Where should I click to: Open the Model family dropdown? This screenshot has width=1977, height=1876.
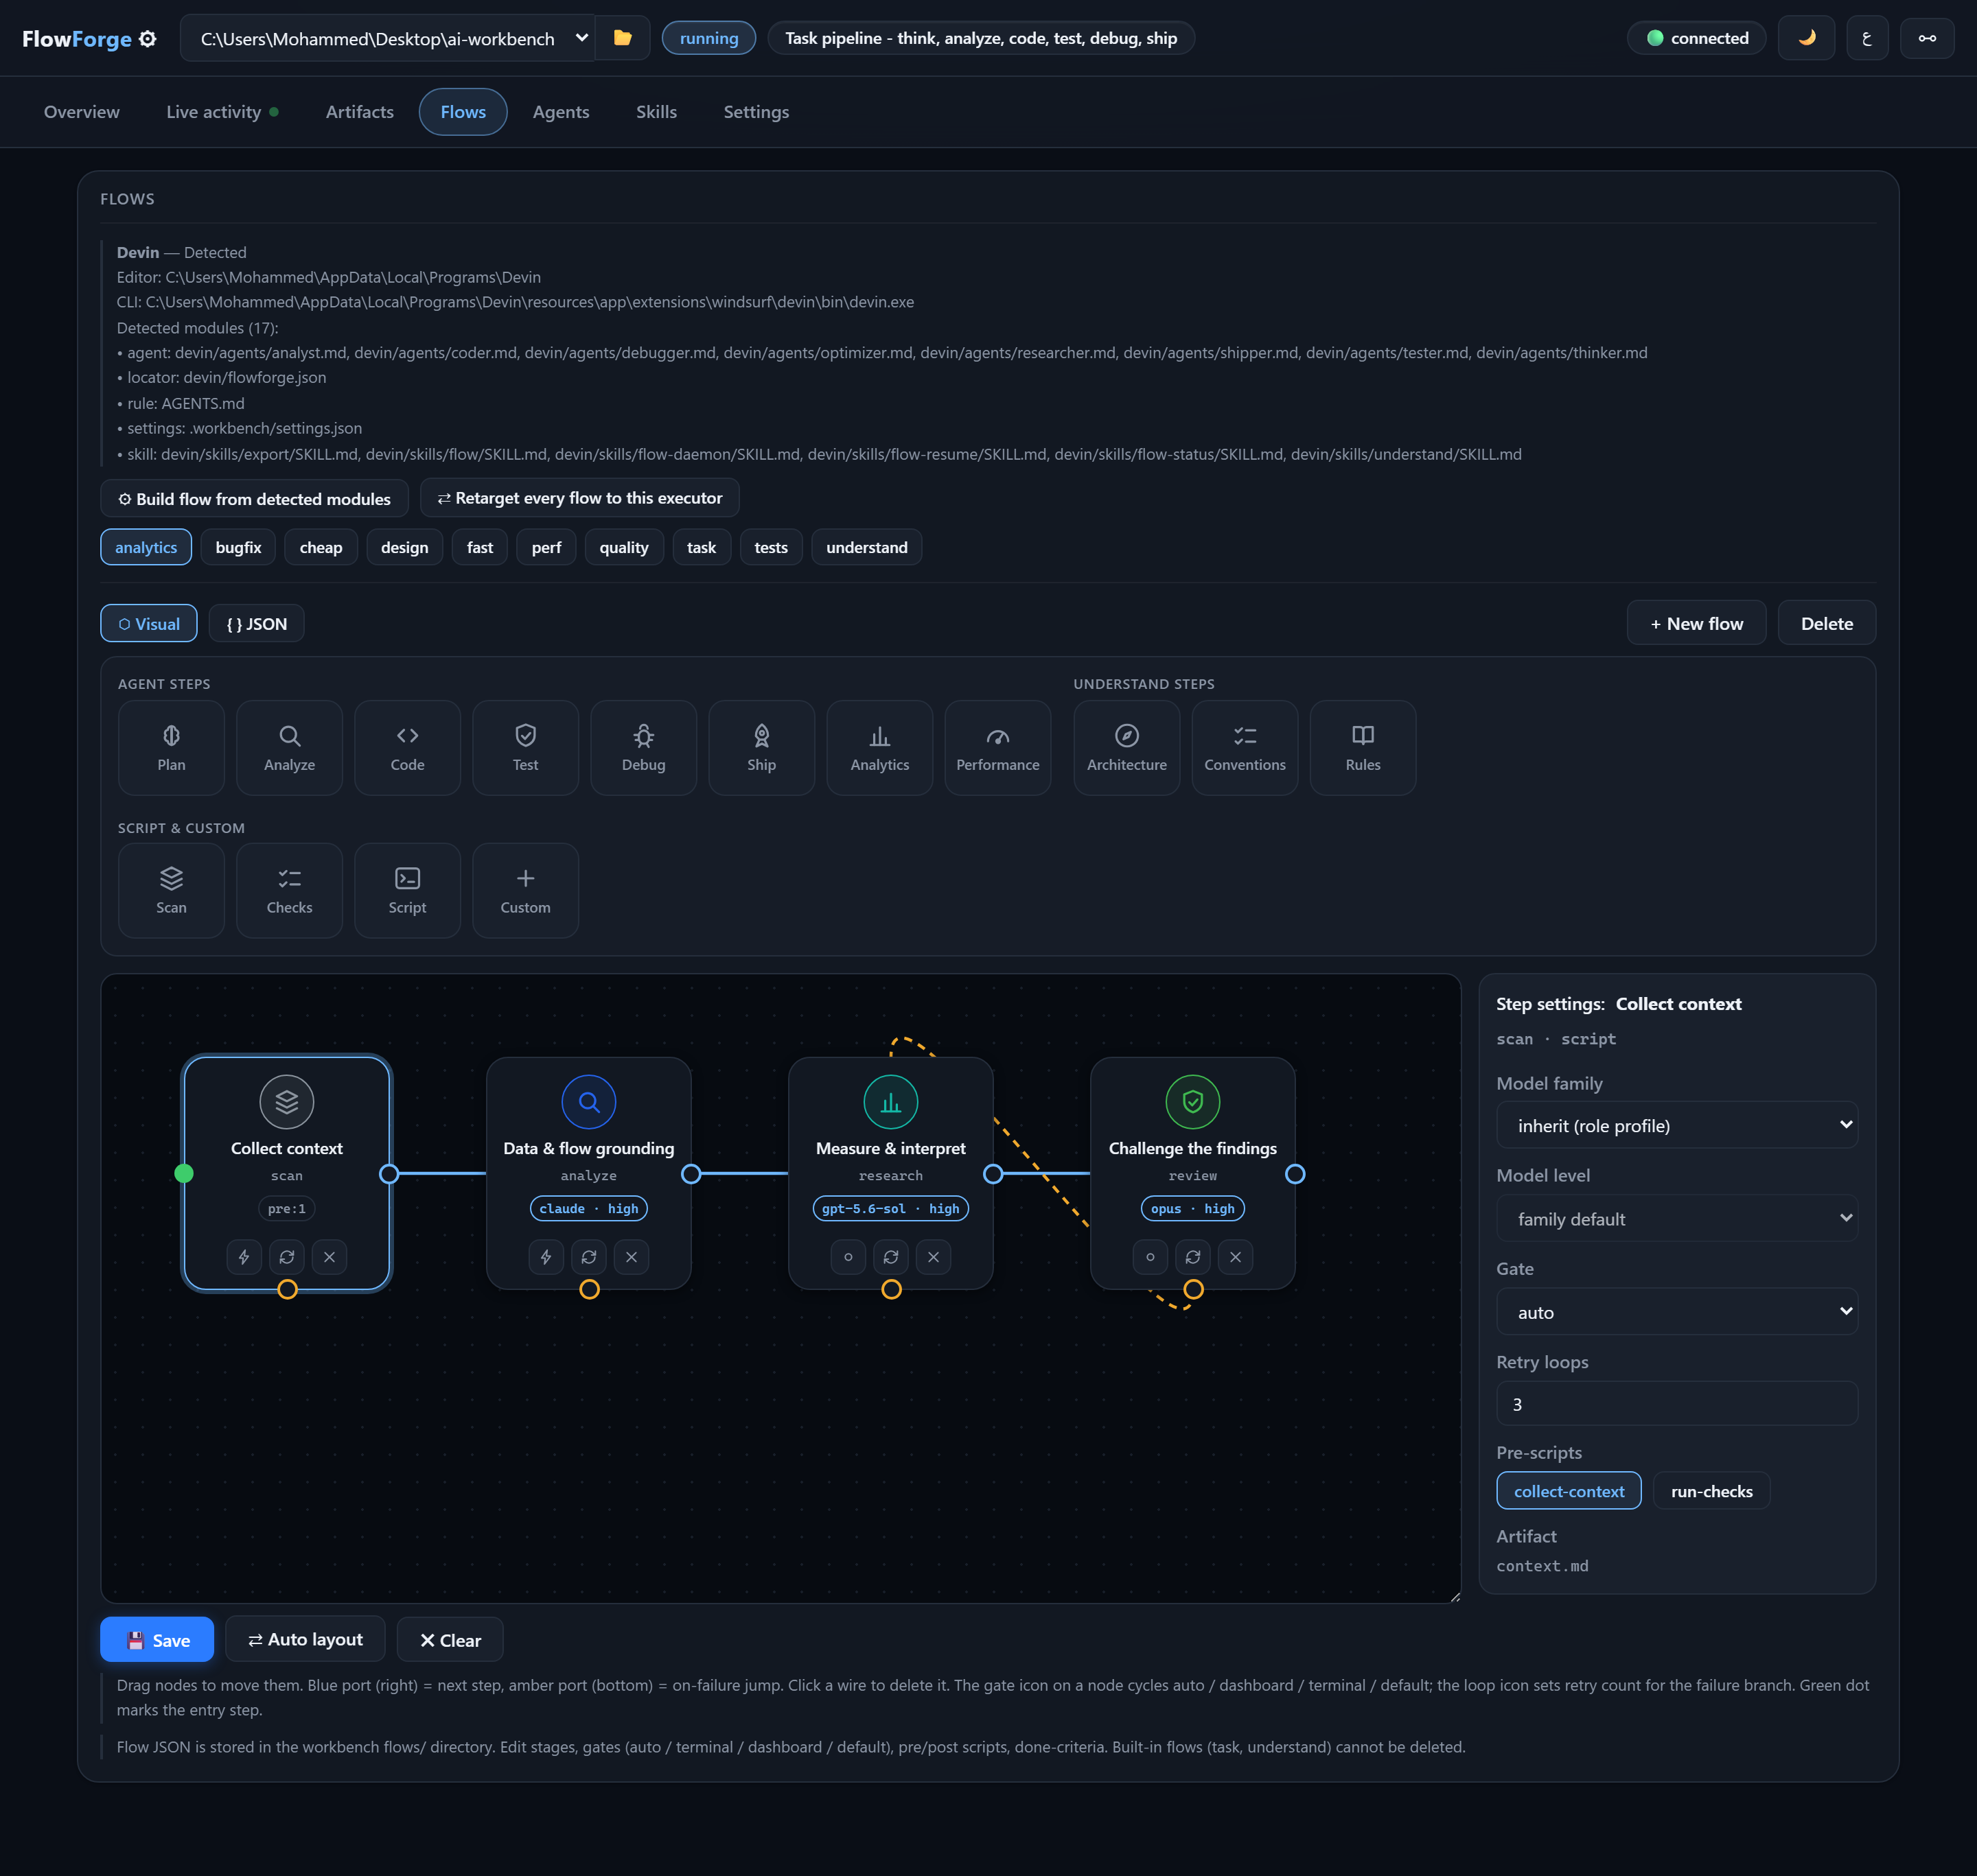tap(1677, 1126)
